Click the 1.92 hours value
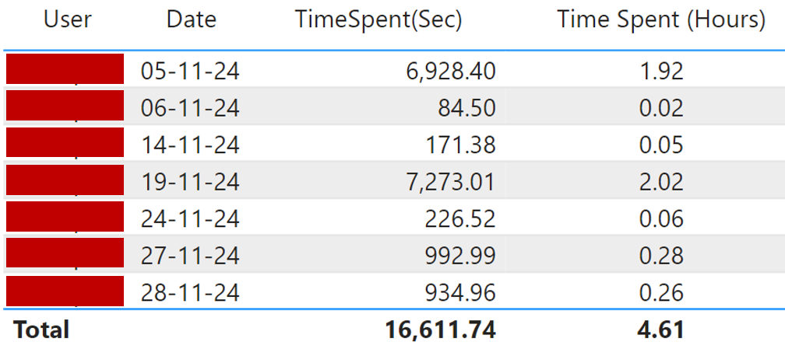This screenshot has height=356, width=785. (661, 72)
